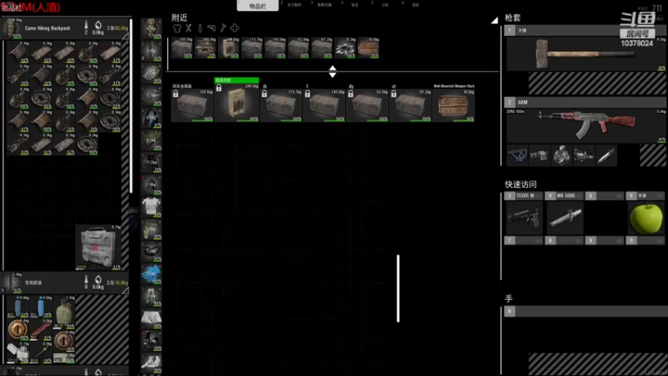Select the equipped blue gloves icon
The height and width of the screenshot is (376, 668).
click(151, 274)
